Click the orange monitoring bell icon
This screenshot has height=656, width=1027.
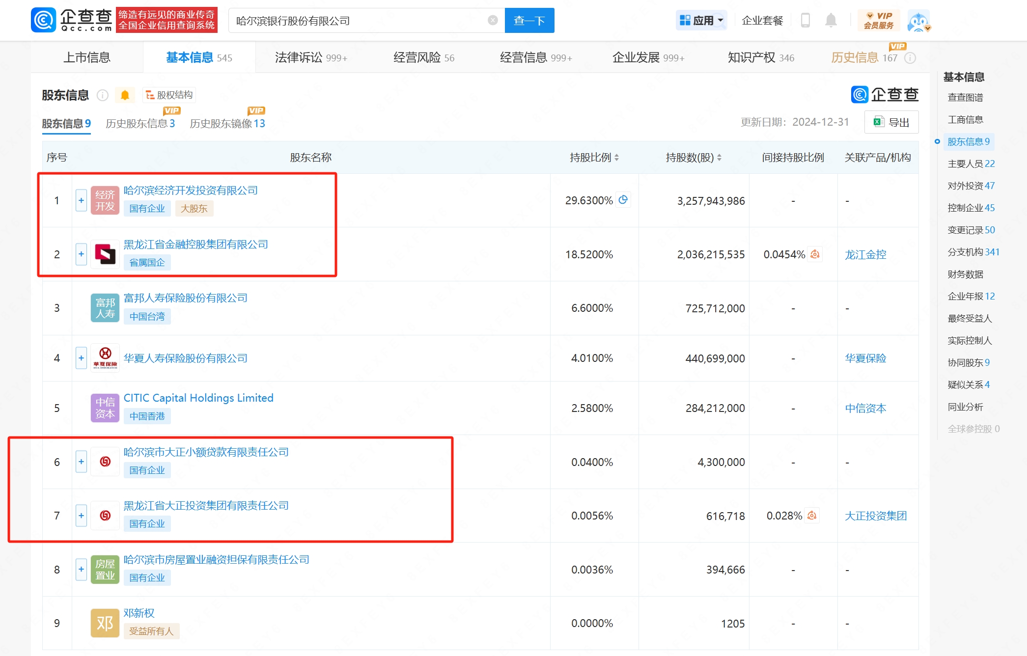point(125,95)
